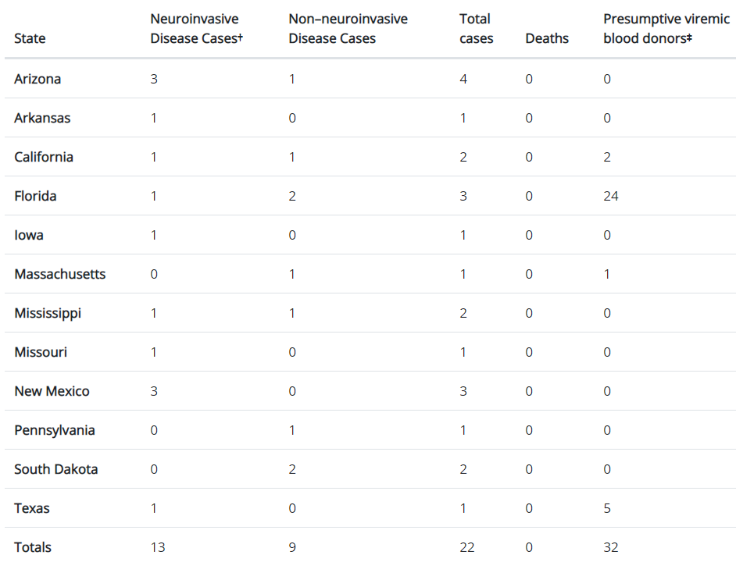Click the total cases value 22
The width and height of the screenshot is (736, 562).
466,547
